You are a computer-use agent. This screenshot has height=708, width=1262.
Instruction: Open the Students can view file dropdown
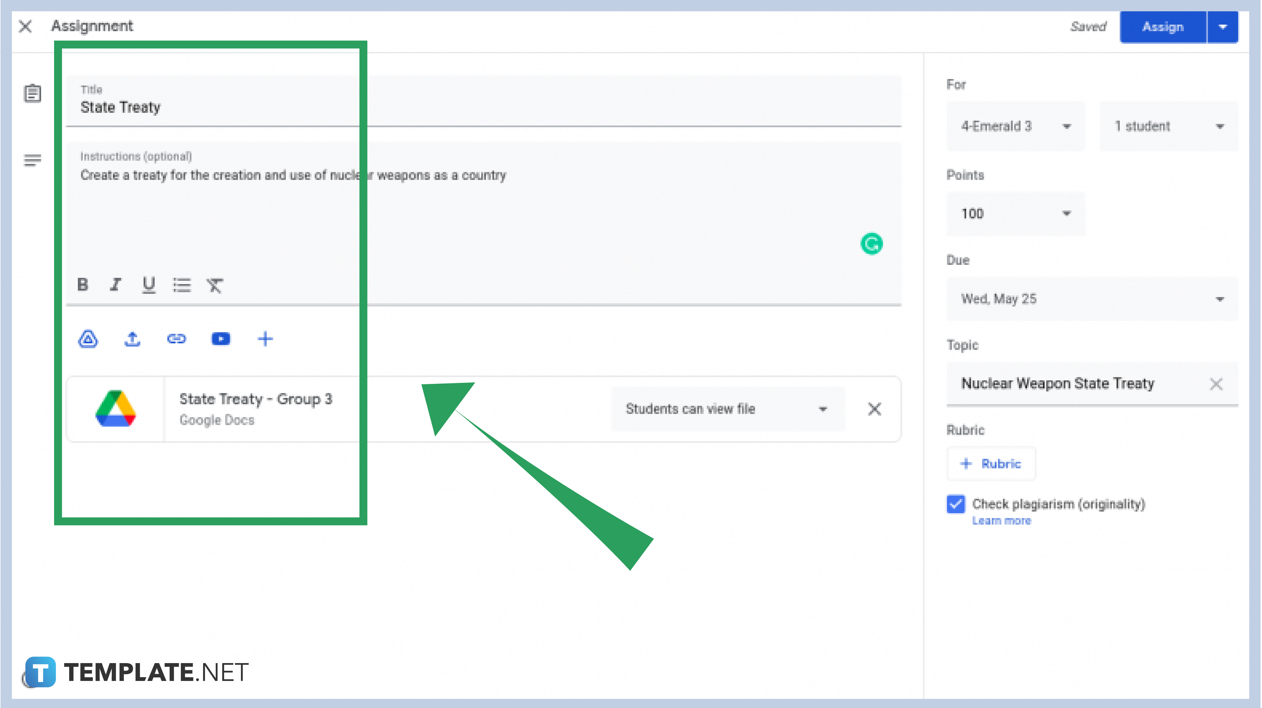coord(727,409)
